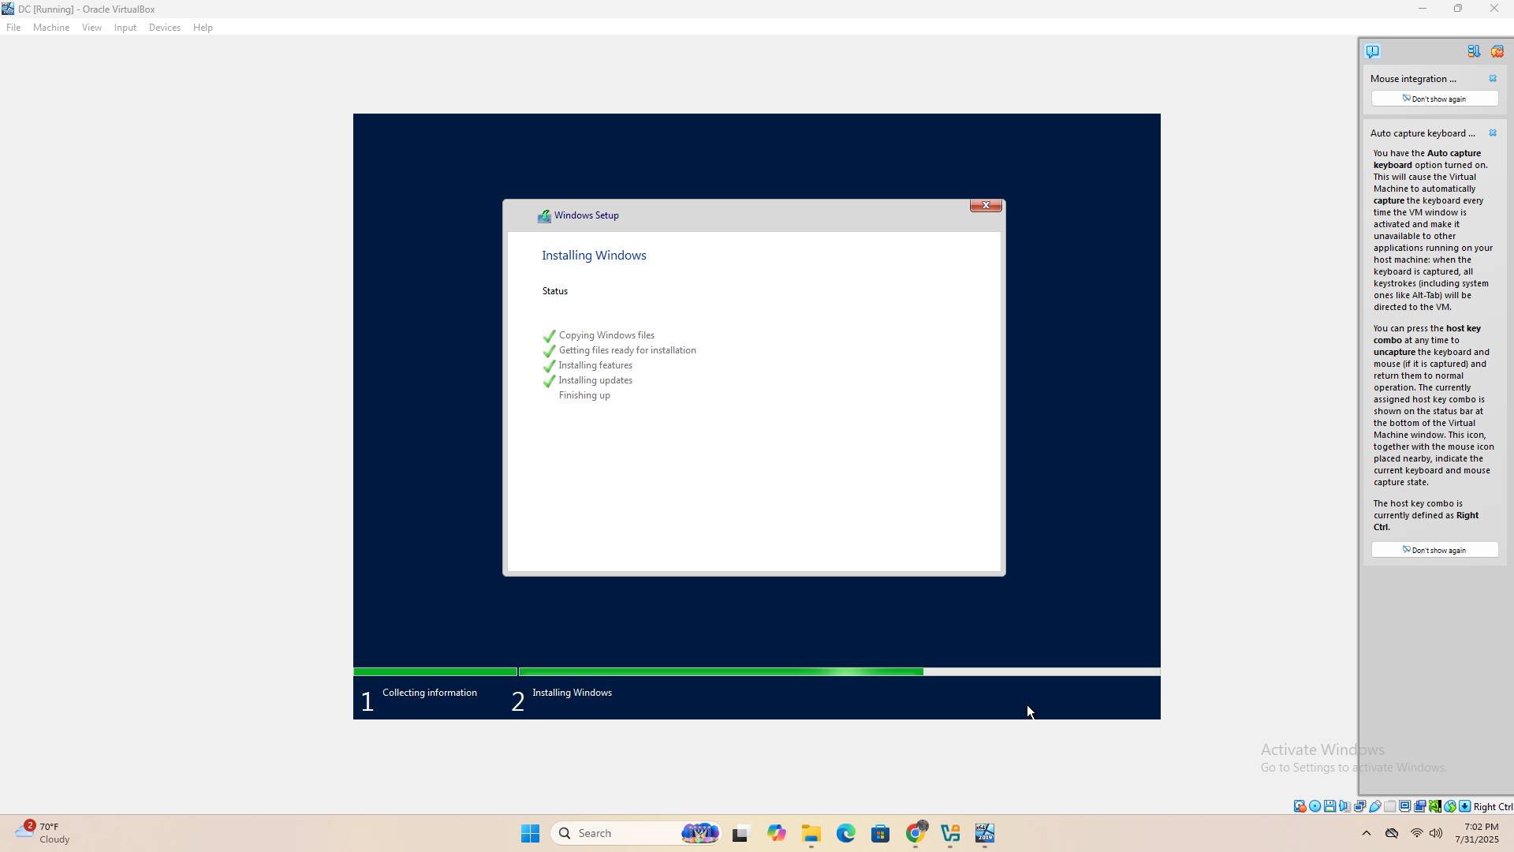Image resolution: width=1514 pixels, height=852 pixels.
Task: Click the shared folders status icon
Action: tap(1389, 806)
